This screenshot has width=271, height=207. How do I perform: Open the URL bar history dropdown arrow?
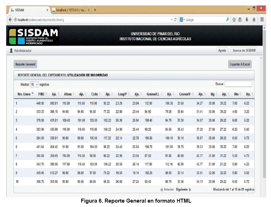(x=172, y=20)
